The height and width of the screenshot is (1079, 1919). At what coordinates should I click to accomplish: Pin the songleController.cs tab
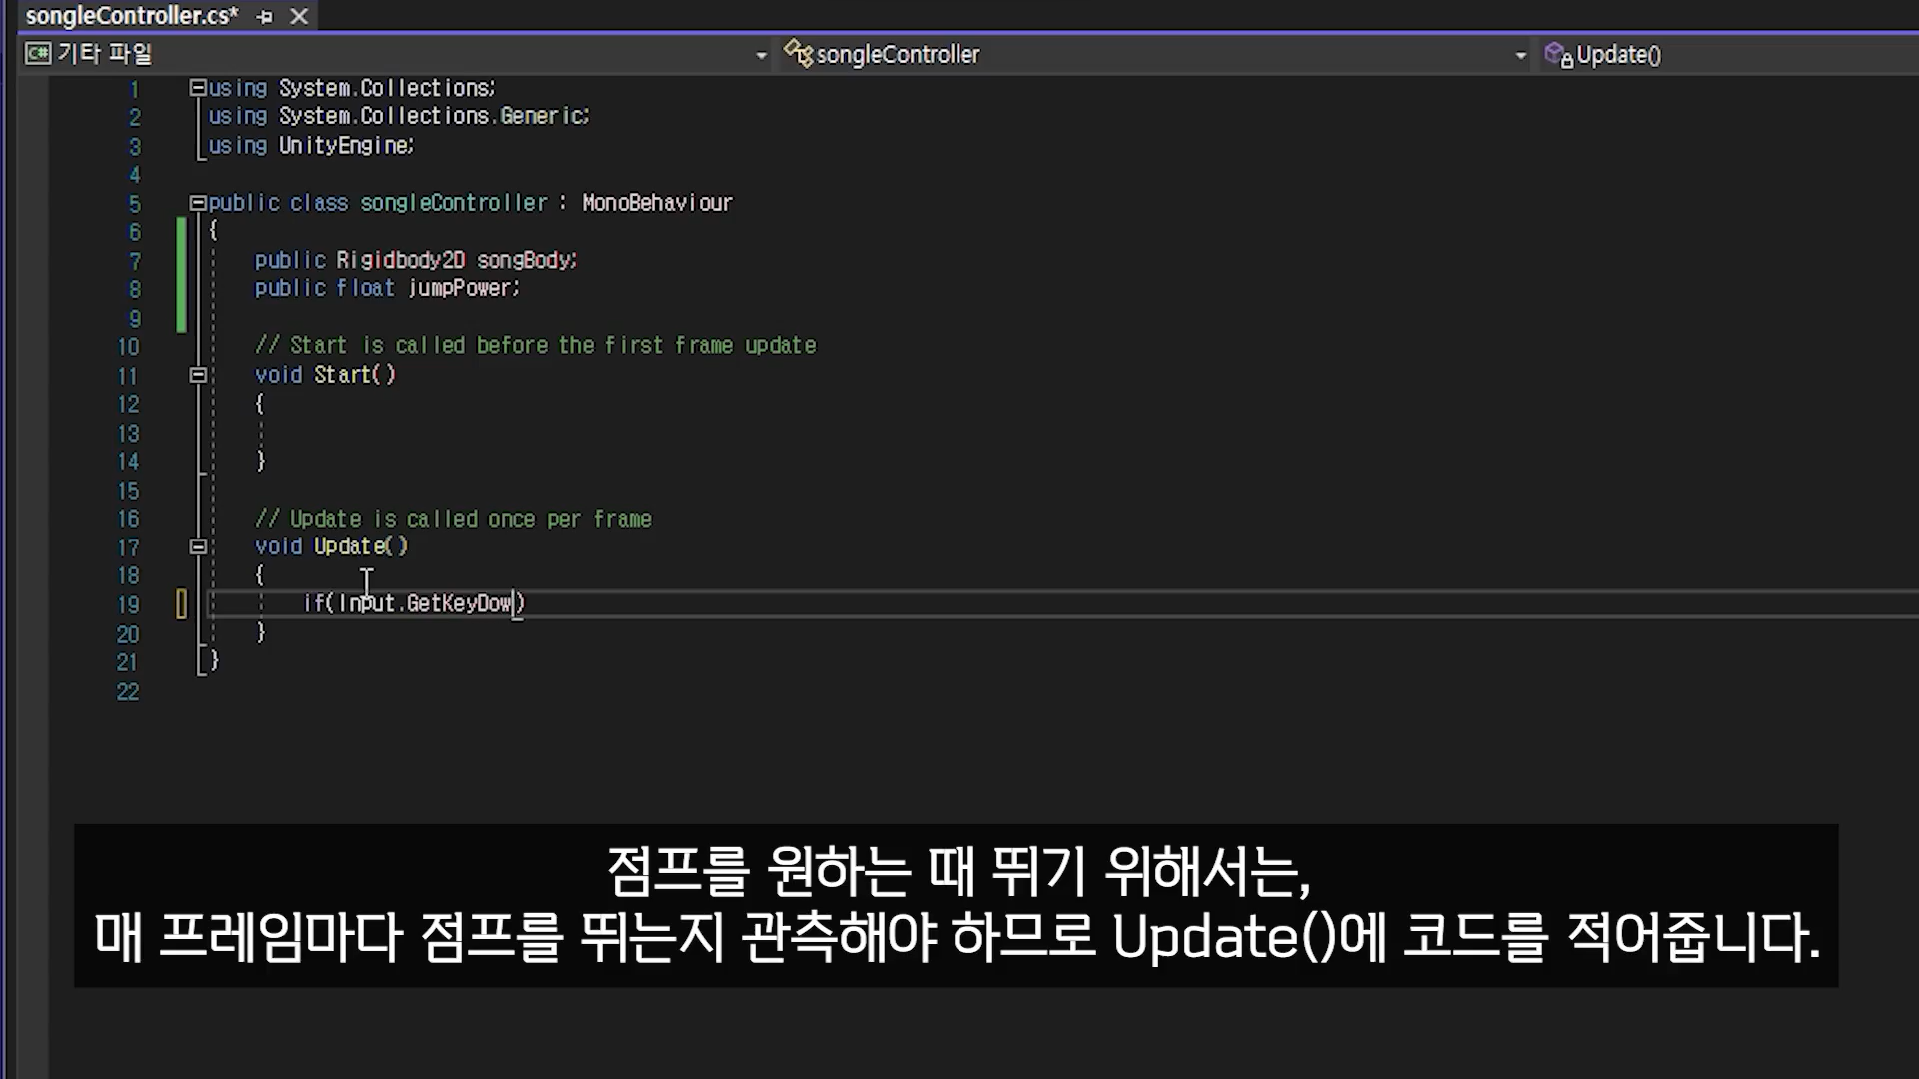(x=265, y=17)
